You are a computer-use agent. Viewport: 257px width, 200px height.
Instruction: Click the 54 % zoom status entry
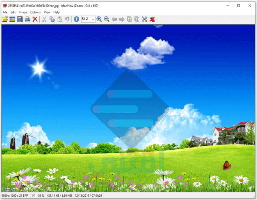(41, 196)
